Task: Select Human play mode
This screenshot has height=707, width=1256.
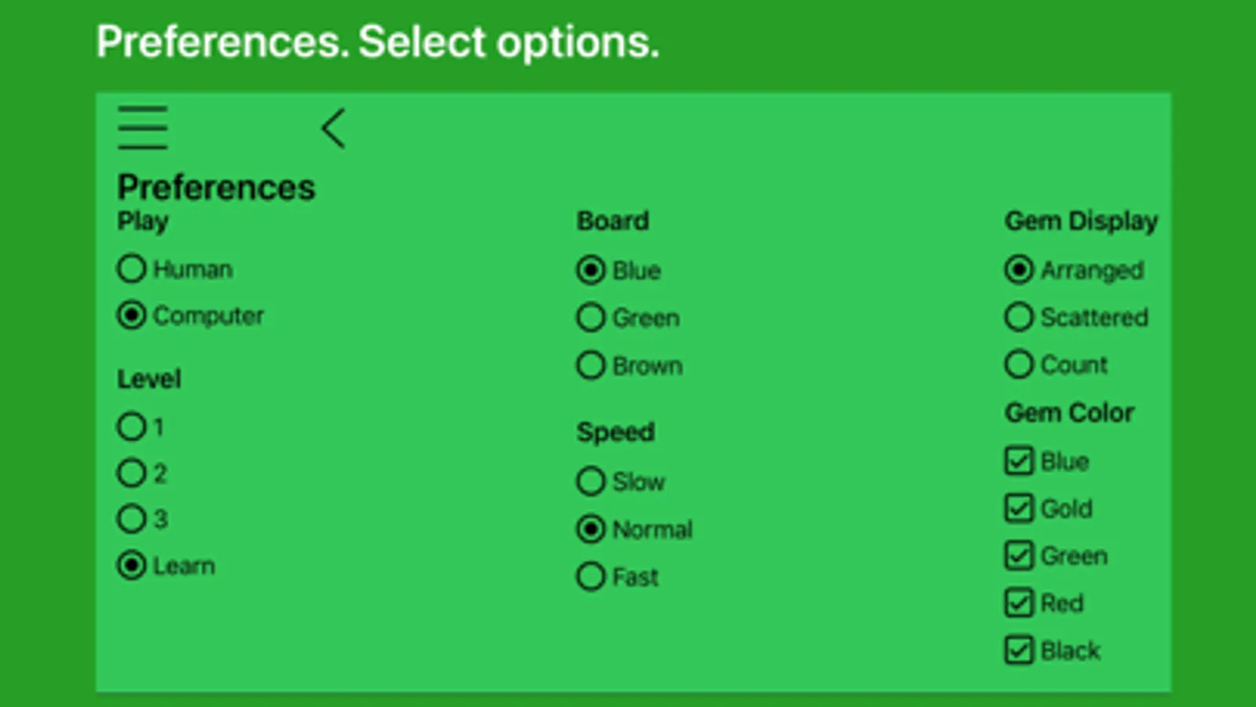Action: point(132,269)
